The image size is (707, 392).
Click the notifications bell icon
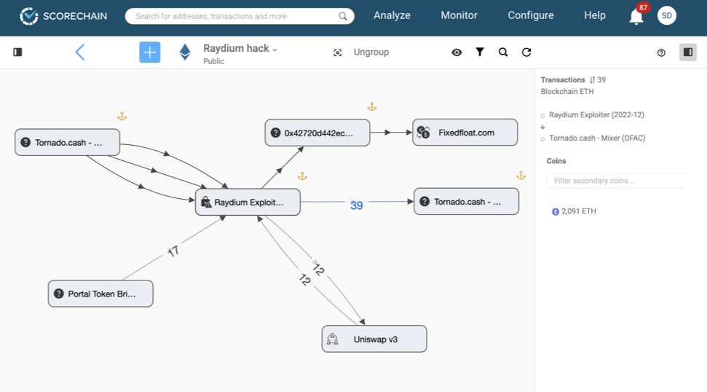click(x=636, y=17)
